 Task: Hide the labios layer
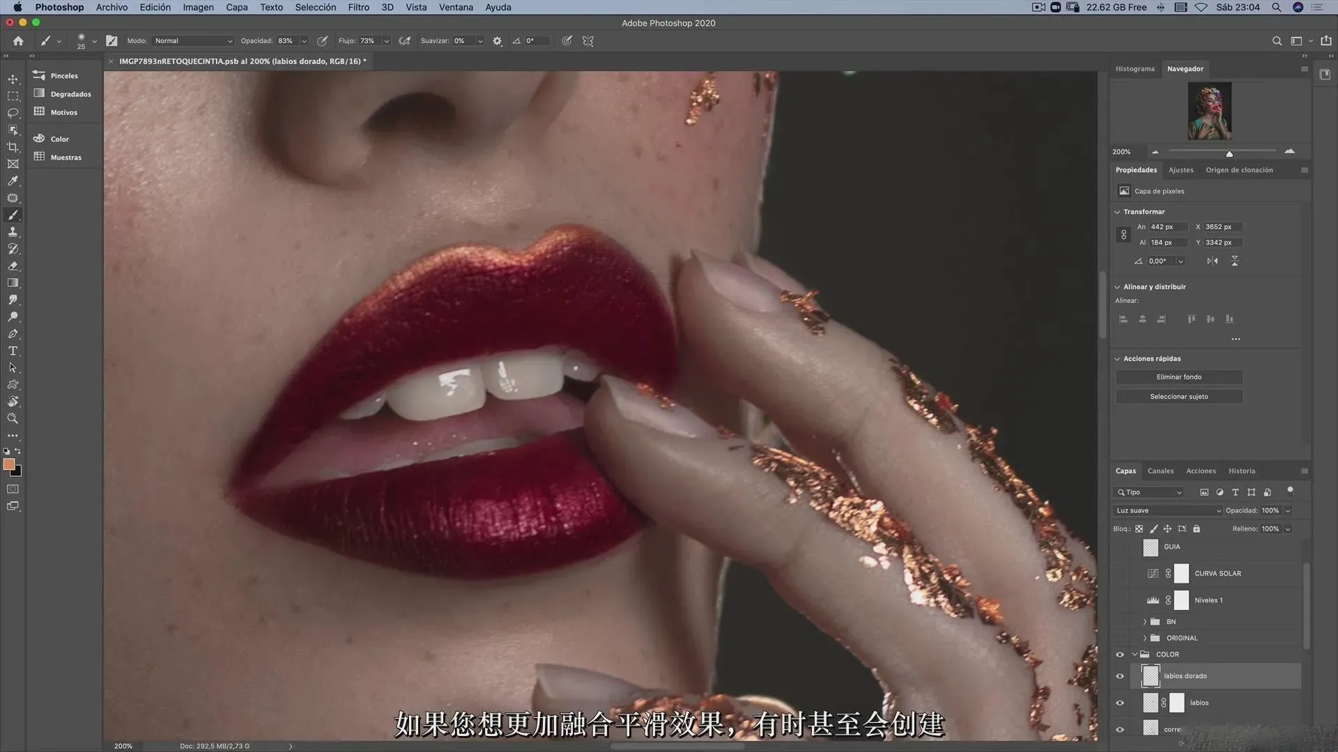[x=1120, y=703]
